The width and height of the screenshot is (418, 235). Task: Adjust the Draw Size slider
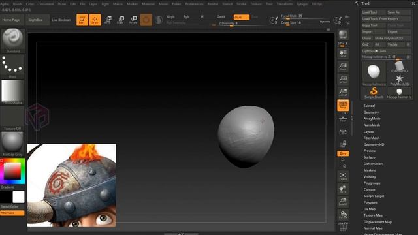click(x=304, y=23)
